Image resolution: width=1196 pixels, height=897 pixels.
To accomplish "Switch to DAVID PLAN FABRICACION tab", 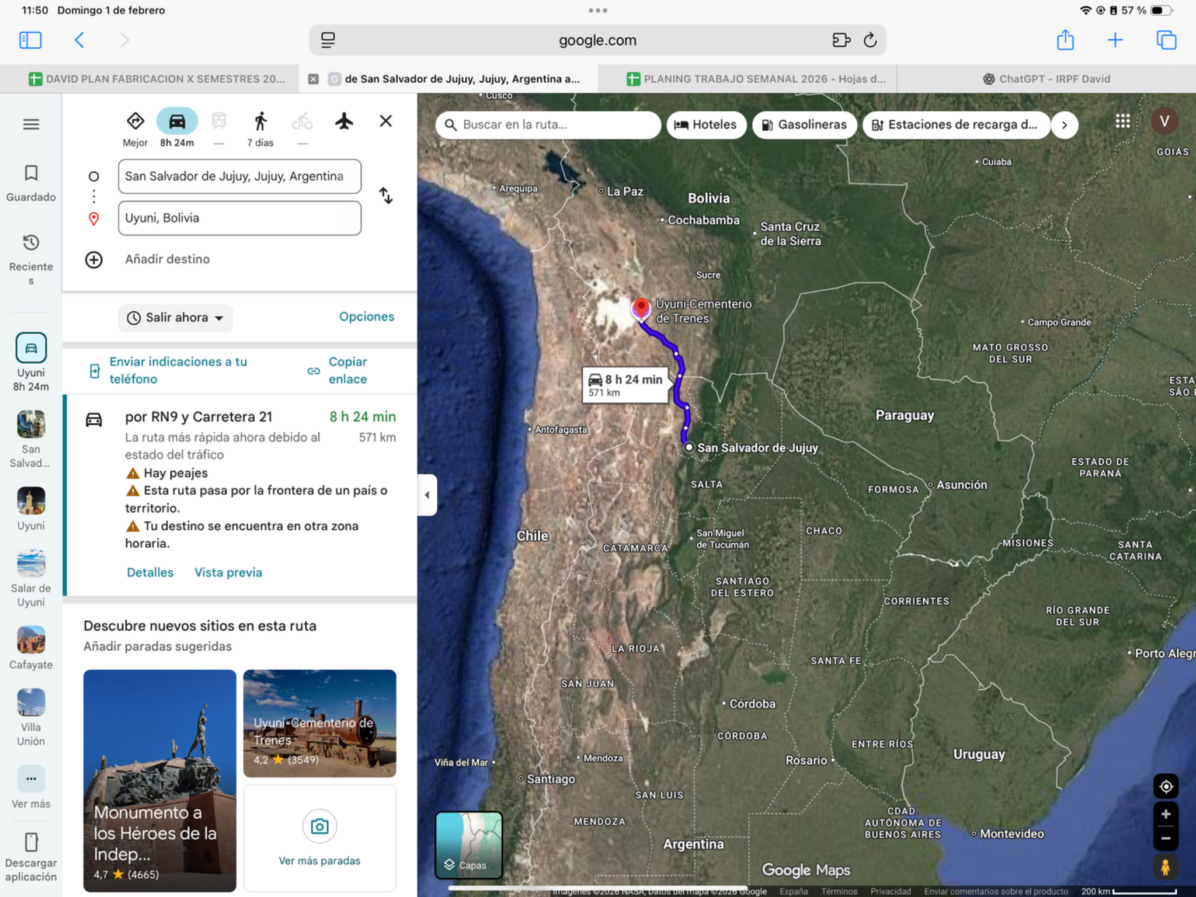I will (x=157, y=79).
